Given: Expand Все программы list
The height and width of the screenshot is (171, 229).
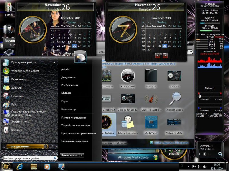Looking at the screenshot, I should tap(27, 146).
